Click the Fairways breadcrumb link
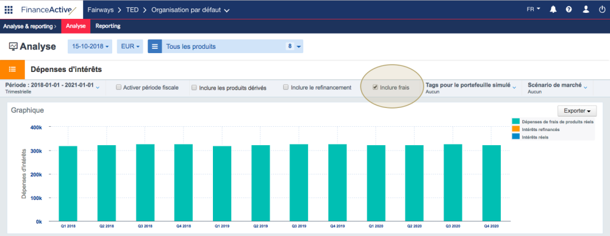This screenshot has width=610, height=236. (x=101, y=10)
